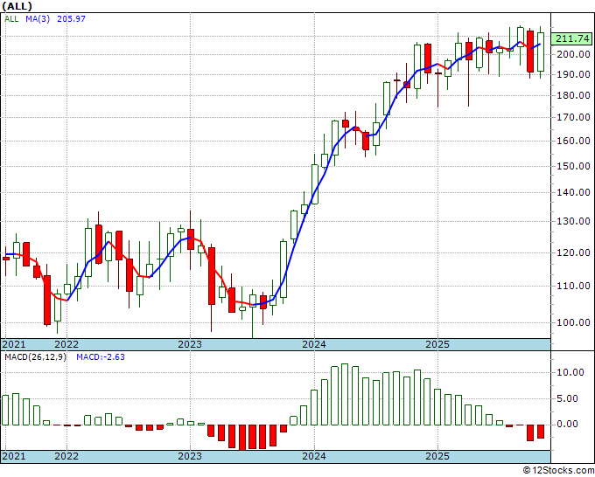This screenshot has height=477, width=595.
Task: Click the 120.00 price axis label
Action: [x=573, y=252]
